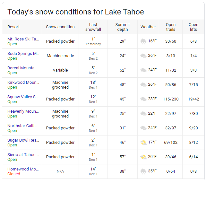Click the Snow condition column header
206x209 pixels.
(60, 27)
